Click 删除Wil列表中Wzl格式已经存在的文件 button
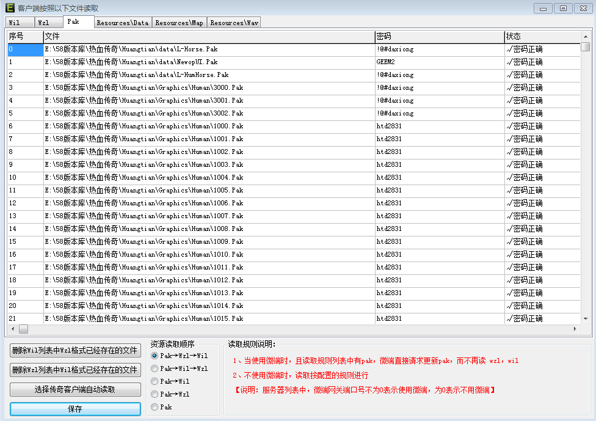 75,350
